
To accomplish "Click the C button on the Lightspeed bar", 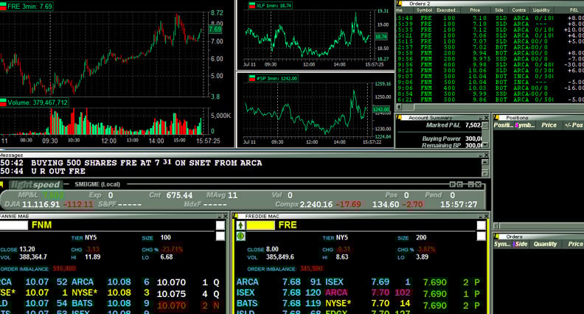I will point(460,184).
